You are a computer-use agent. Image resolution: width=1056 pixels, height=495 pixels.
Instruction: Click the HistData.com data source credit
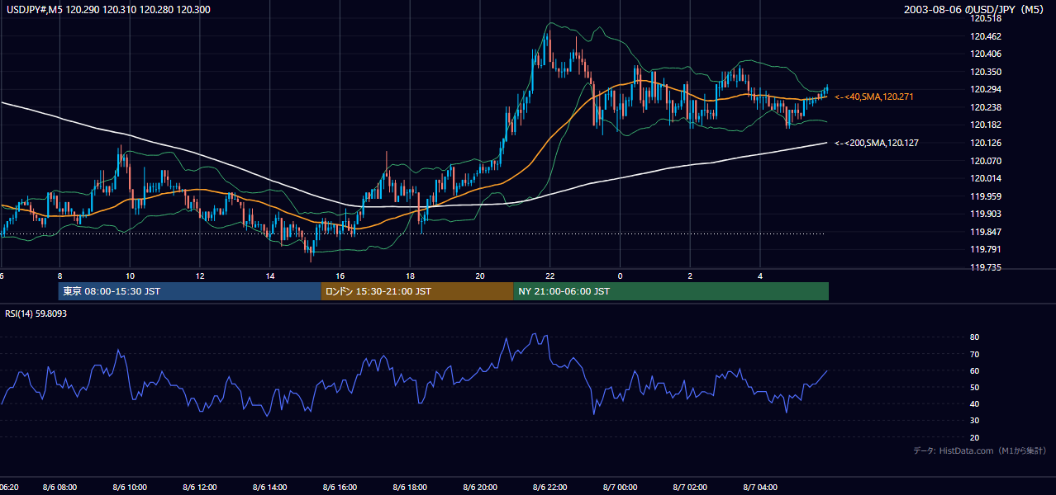click(980, 450)
